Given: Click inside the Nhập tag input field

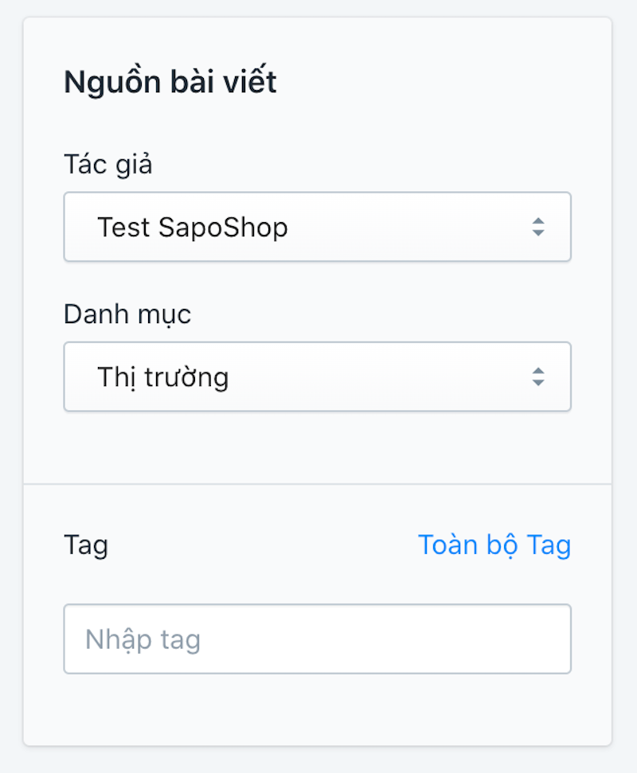Looking at the screenshot, I should 317,638.
